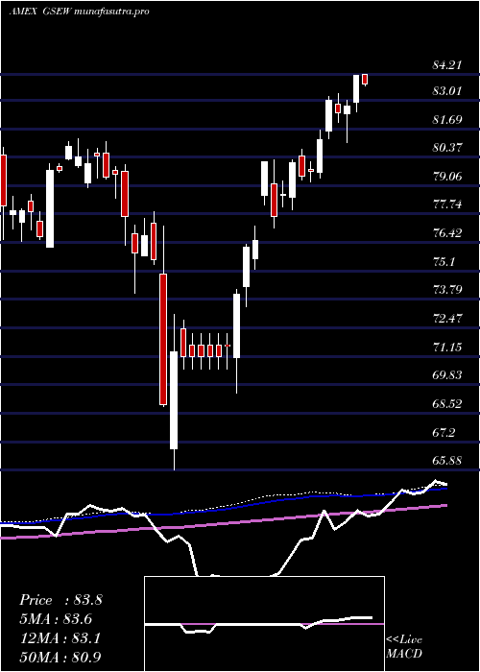Image resolution: width=480 pixels, height=672 pixels.
Task: Click the 68.52 price axis label
Action: pos(447,404)
